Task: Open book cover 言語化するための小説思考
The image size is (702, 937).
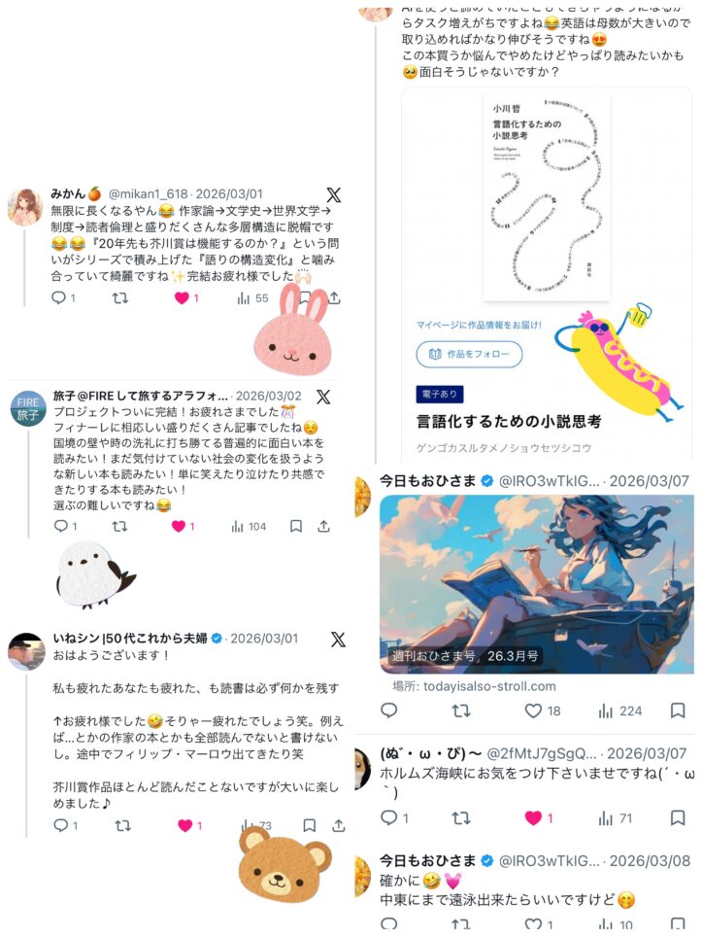Action: coord(547,196)
